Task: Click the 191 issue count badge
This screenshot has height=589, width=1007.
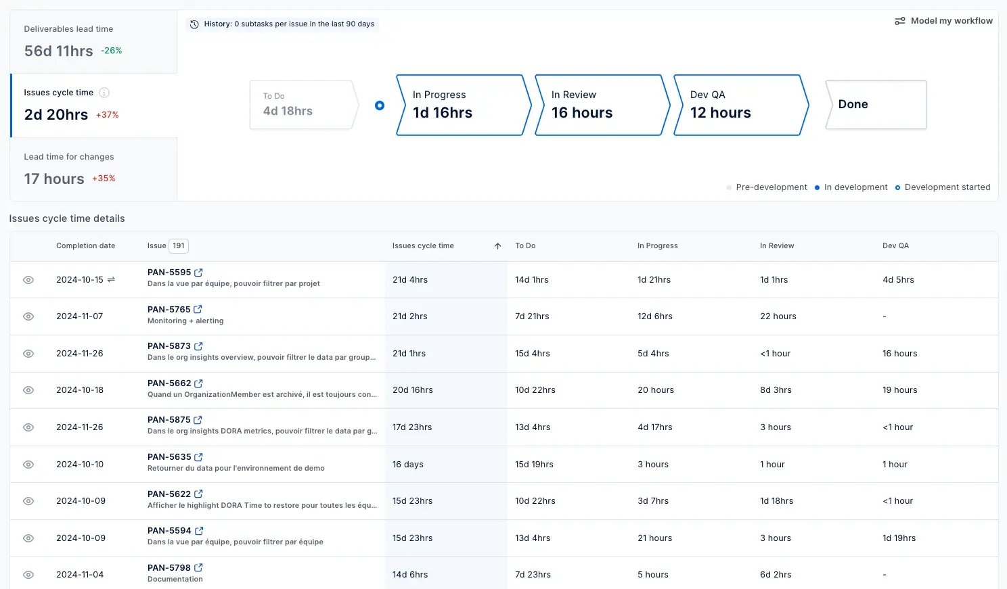Action: click(177, 245)
